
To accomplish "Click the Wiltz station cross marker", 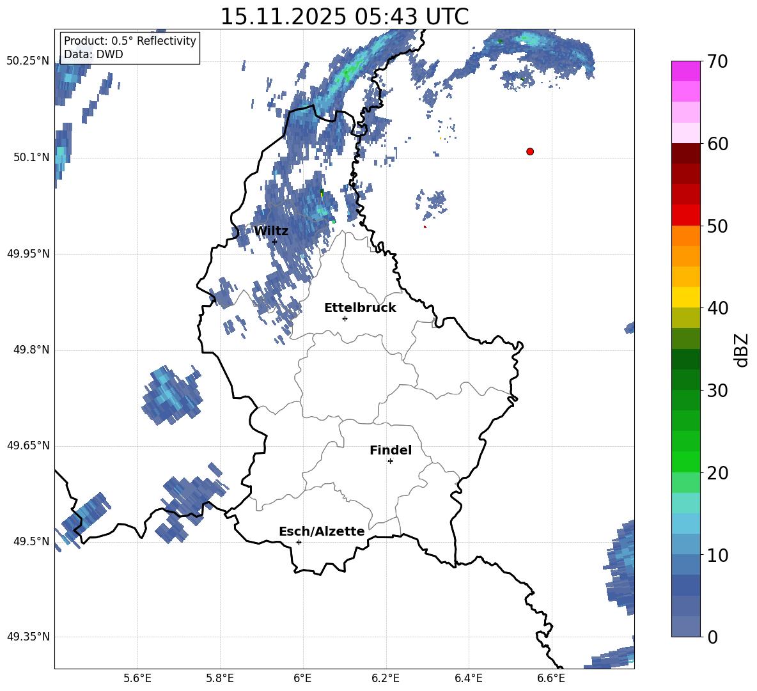I will click(x=275, y=241).
